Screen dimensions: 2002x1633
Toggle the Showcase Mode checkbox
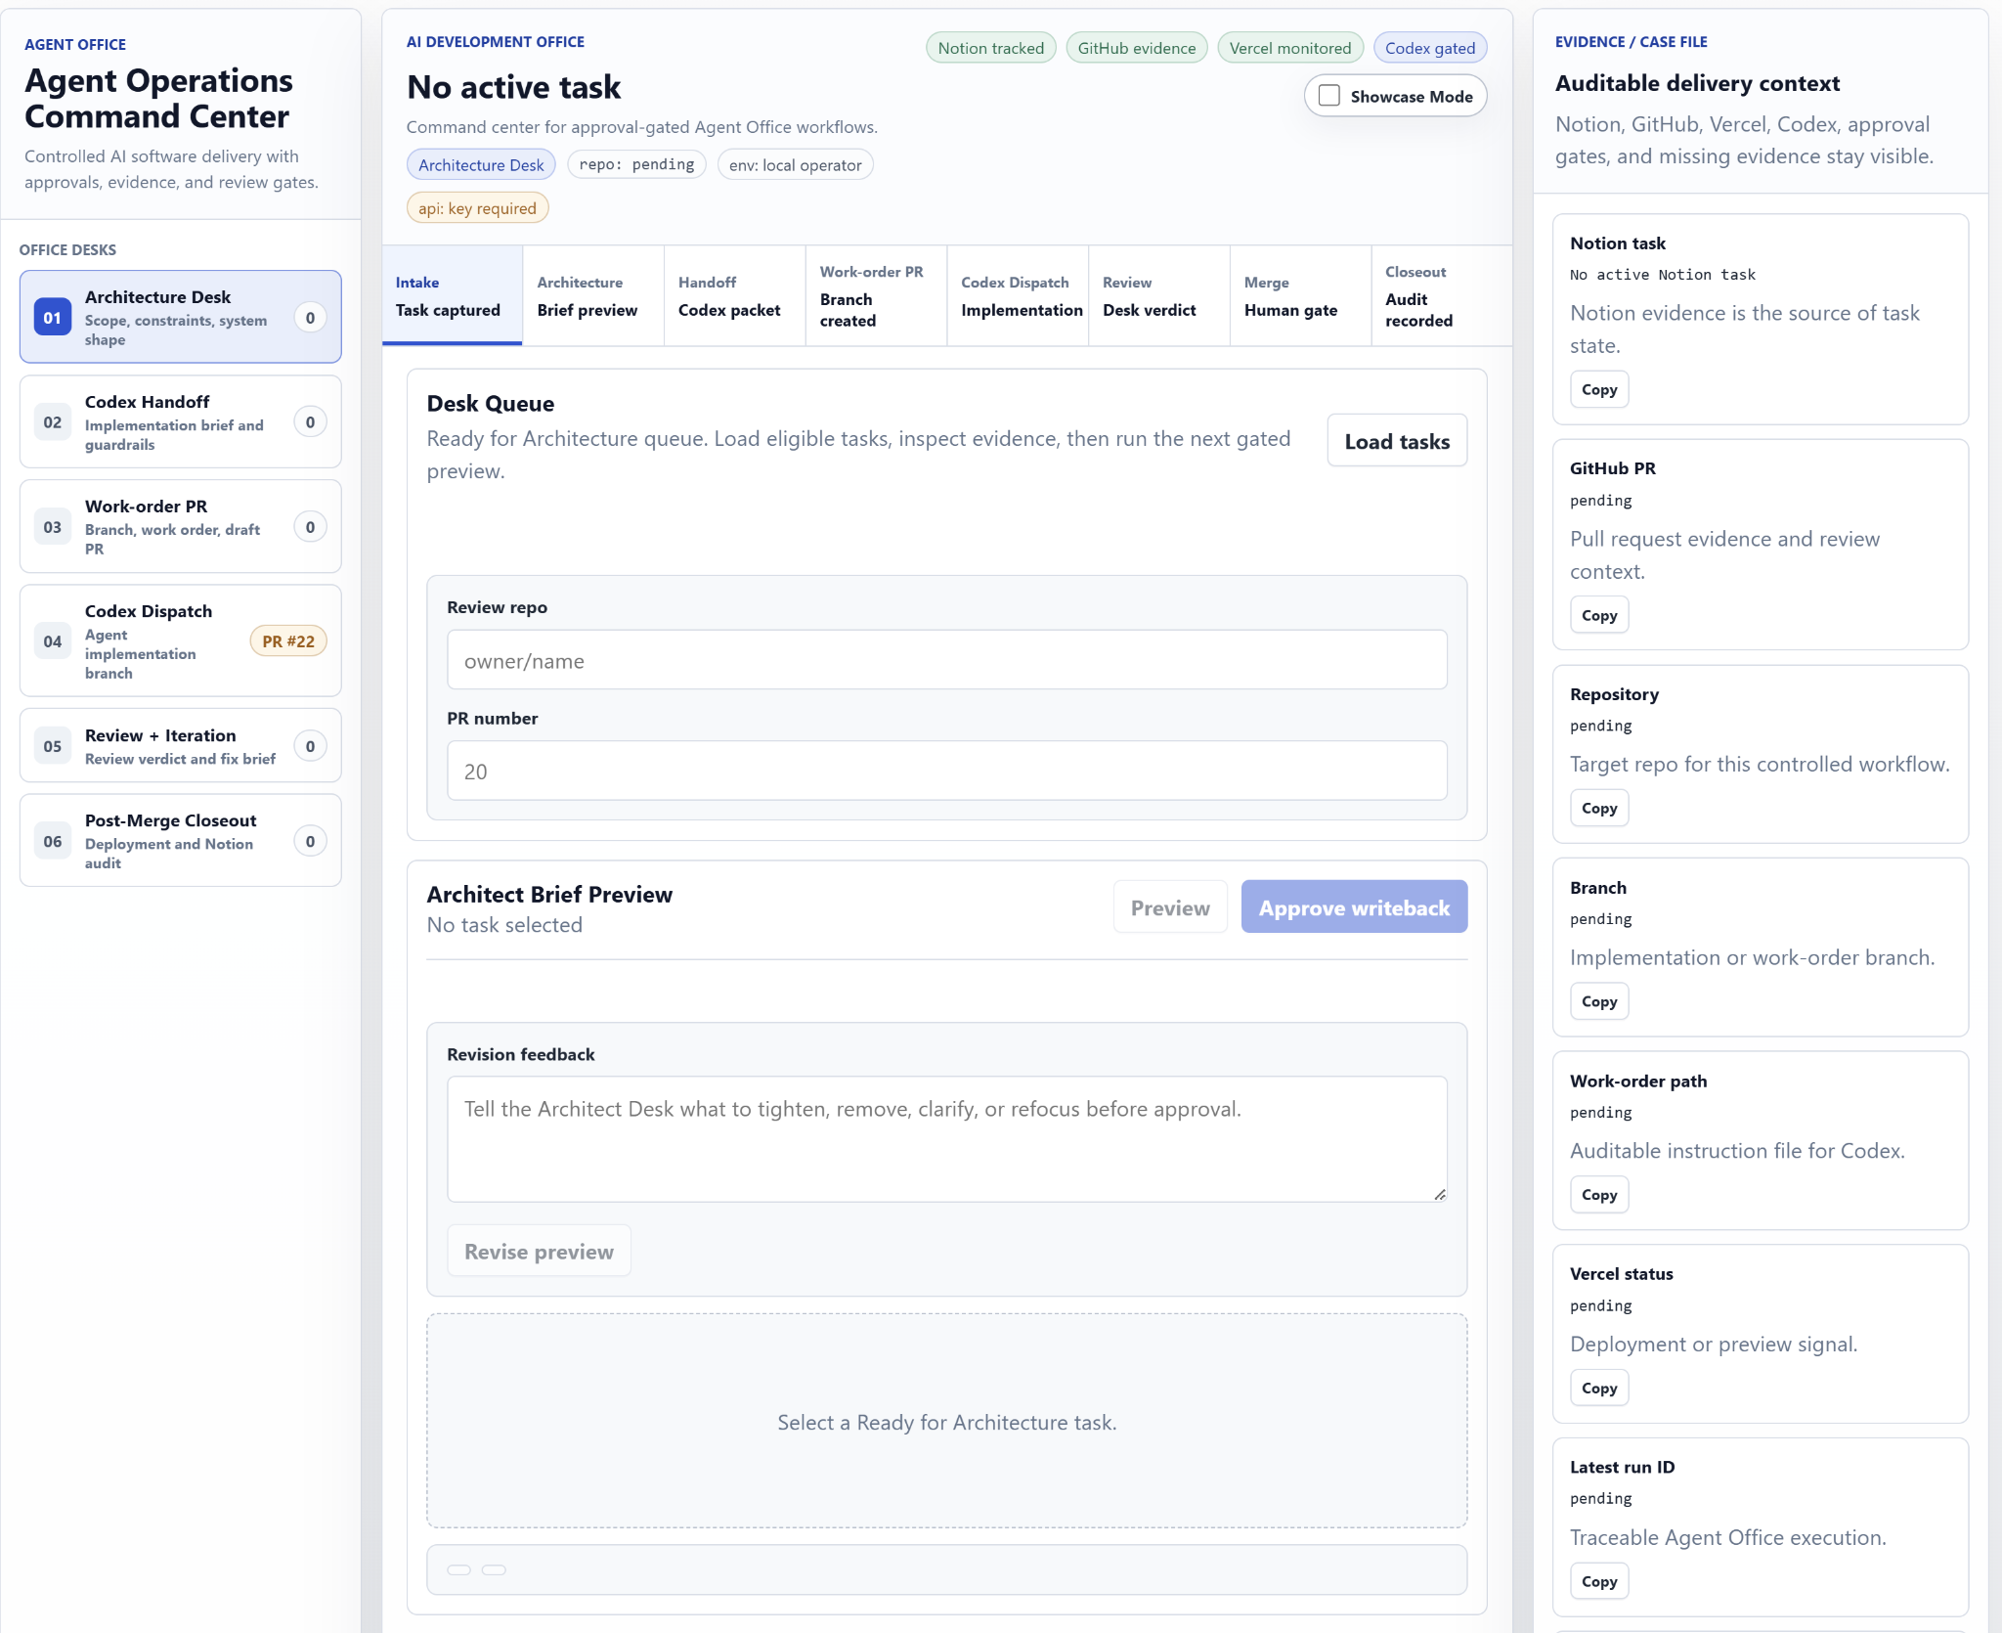click(x=1328, y=96)
